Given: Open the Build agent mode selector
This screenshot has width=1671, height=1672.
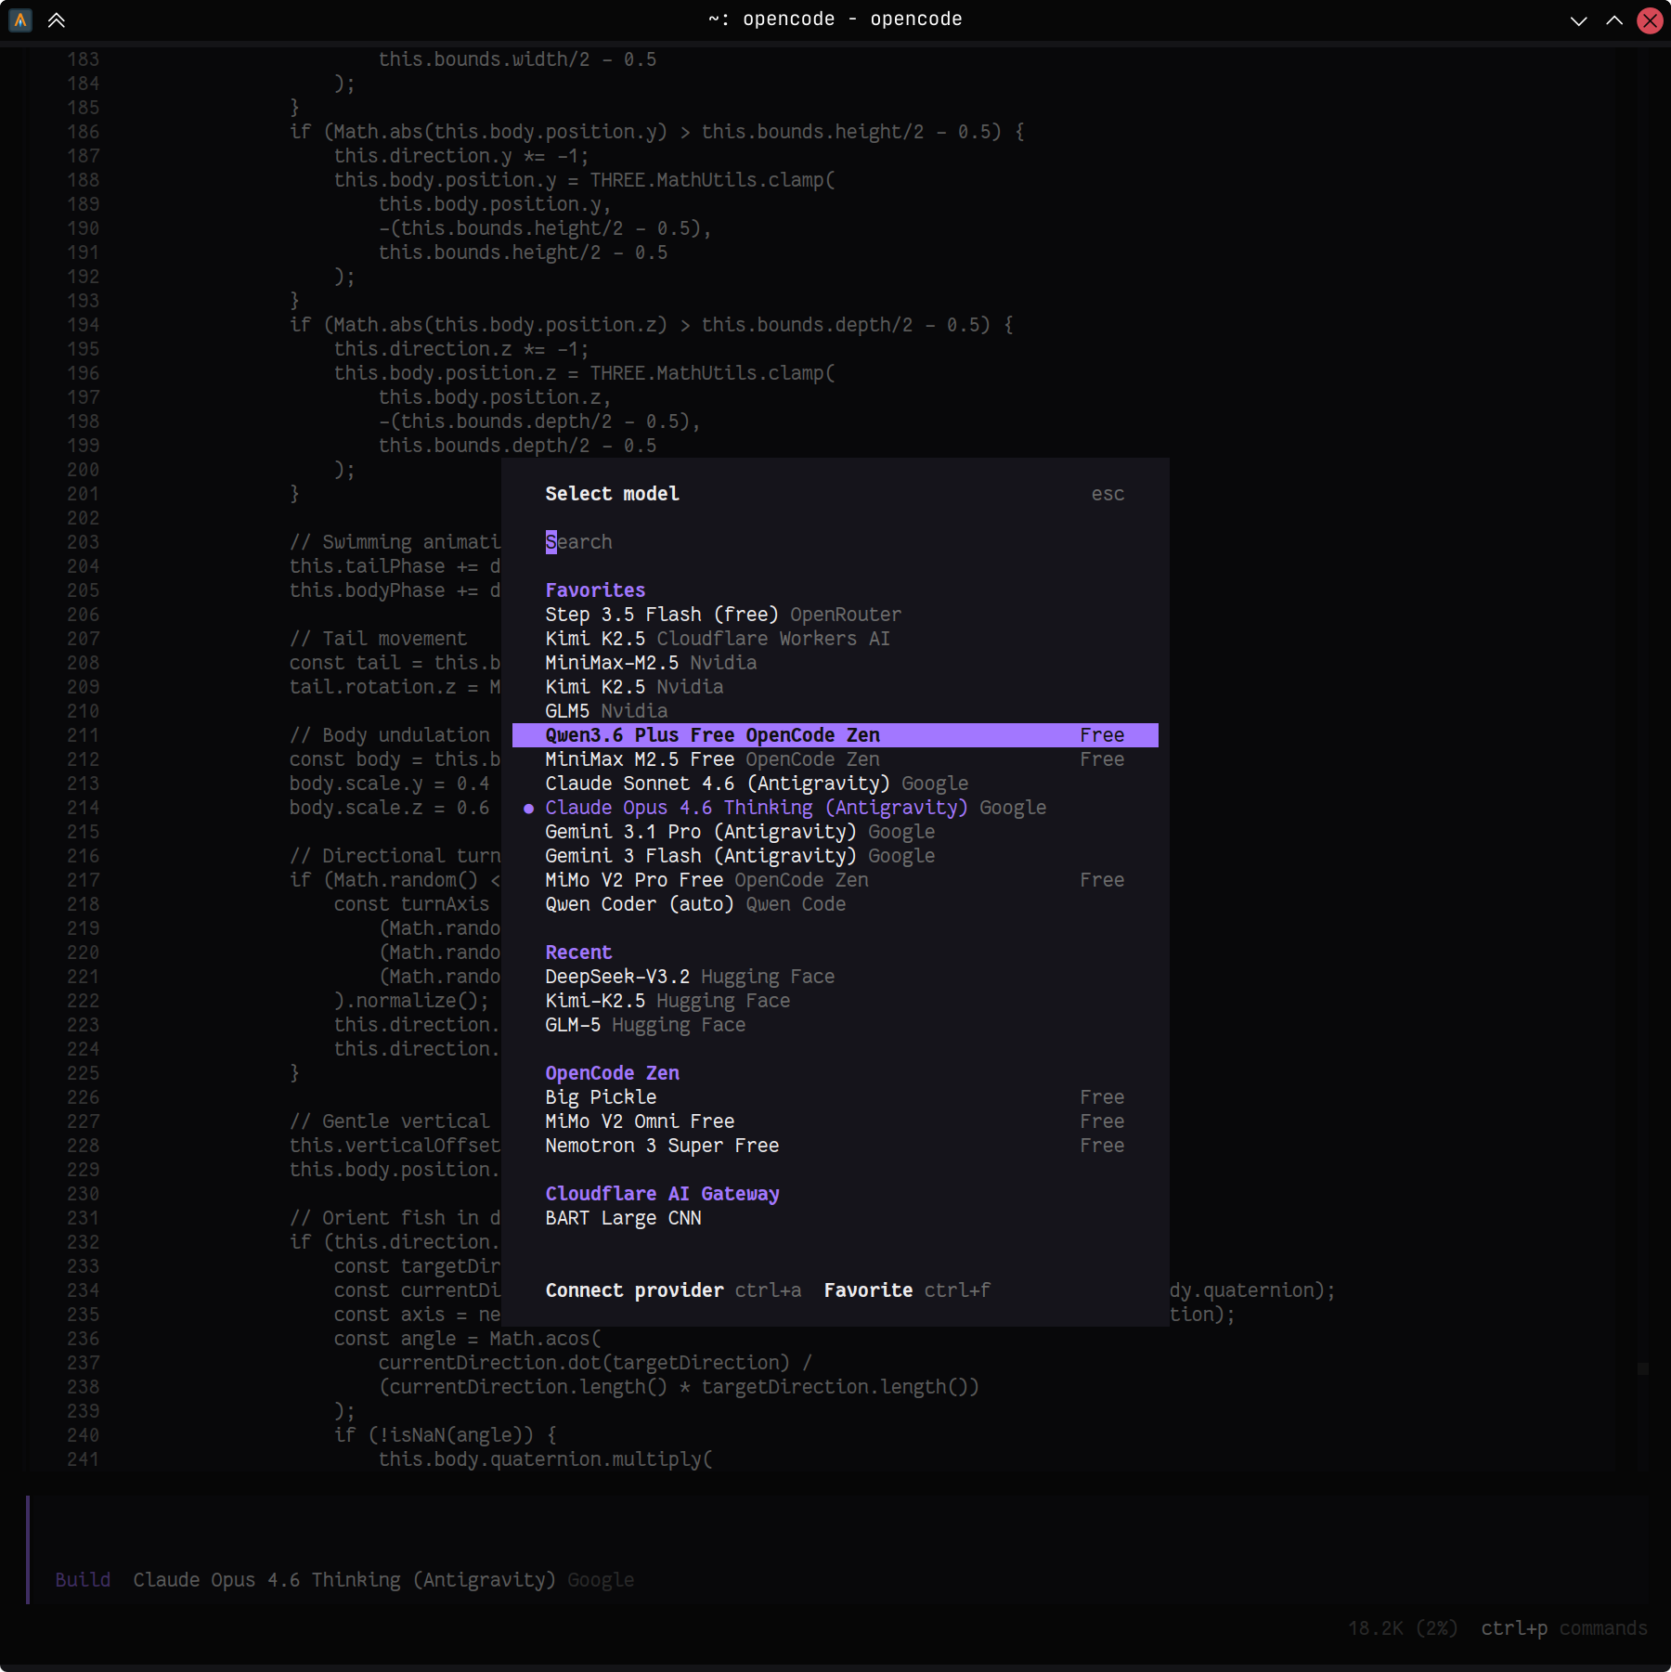Looking at the screenshot, I should pos(83,1580).
